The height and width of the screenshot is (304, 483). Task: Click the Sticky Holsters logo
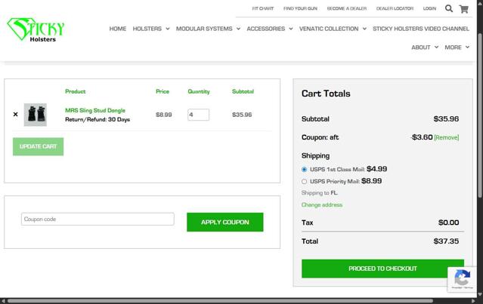point(36,31)
